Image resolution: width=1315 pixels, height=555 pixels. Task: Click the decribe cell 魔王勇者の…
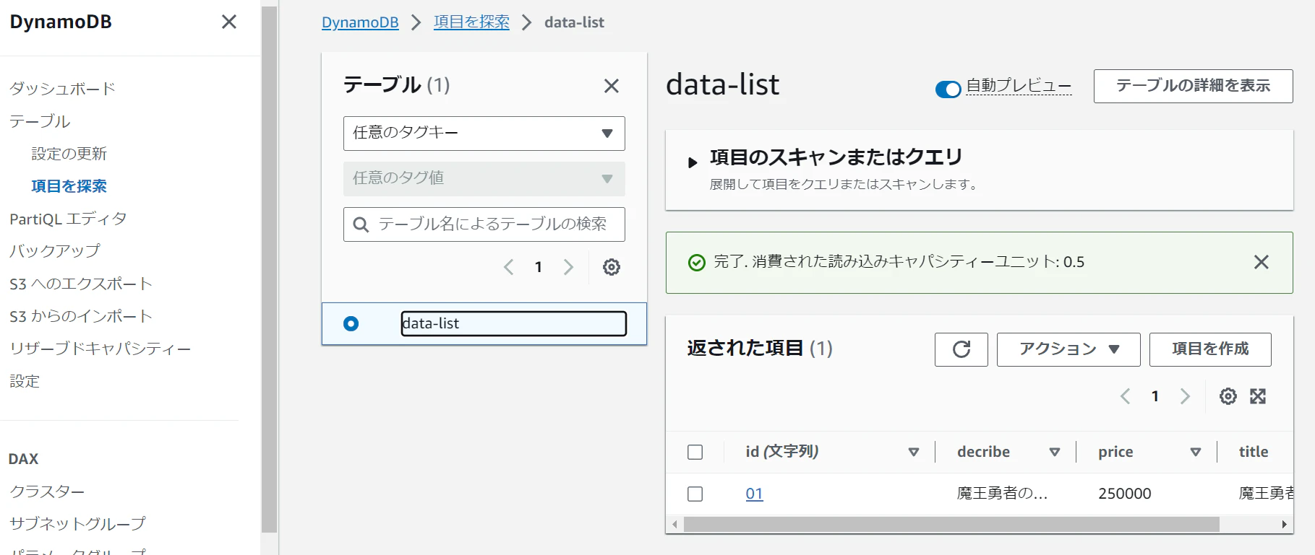[1002, 494]
